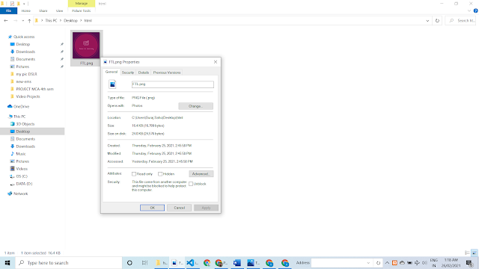The image size is (479, 269).
Task: Expand the address bar history dropdown
Action: [427, 21]
